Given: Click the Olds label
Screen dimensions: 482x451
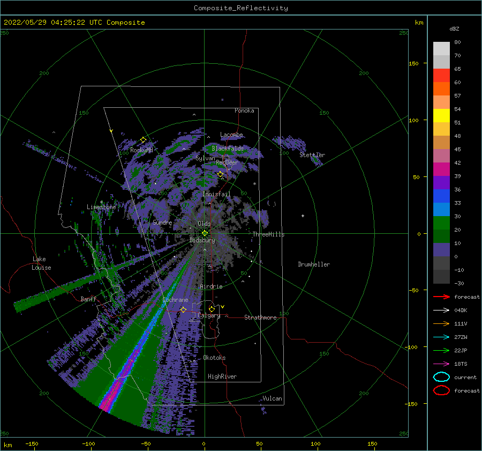Looking at the screenshot, I should 204,224.
